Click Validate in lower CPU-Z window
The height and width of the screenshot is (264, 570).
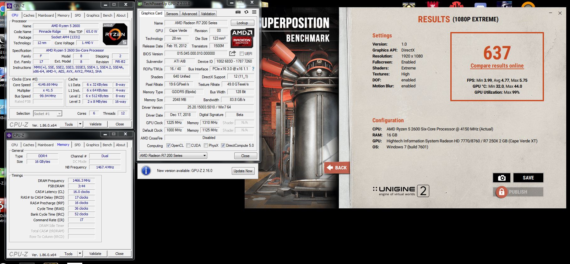click(95, 254)
